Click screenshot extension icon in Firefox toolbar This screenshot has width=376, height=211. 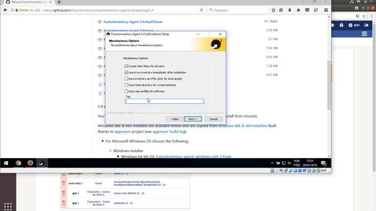point(316,10)
